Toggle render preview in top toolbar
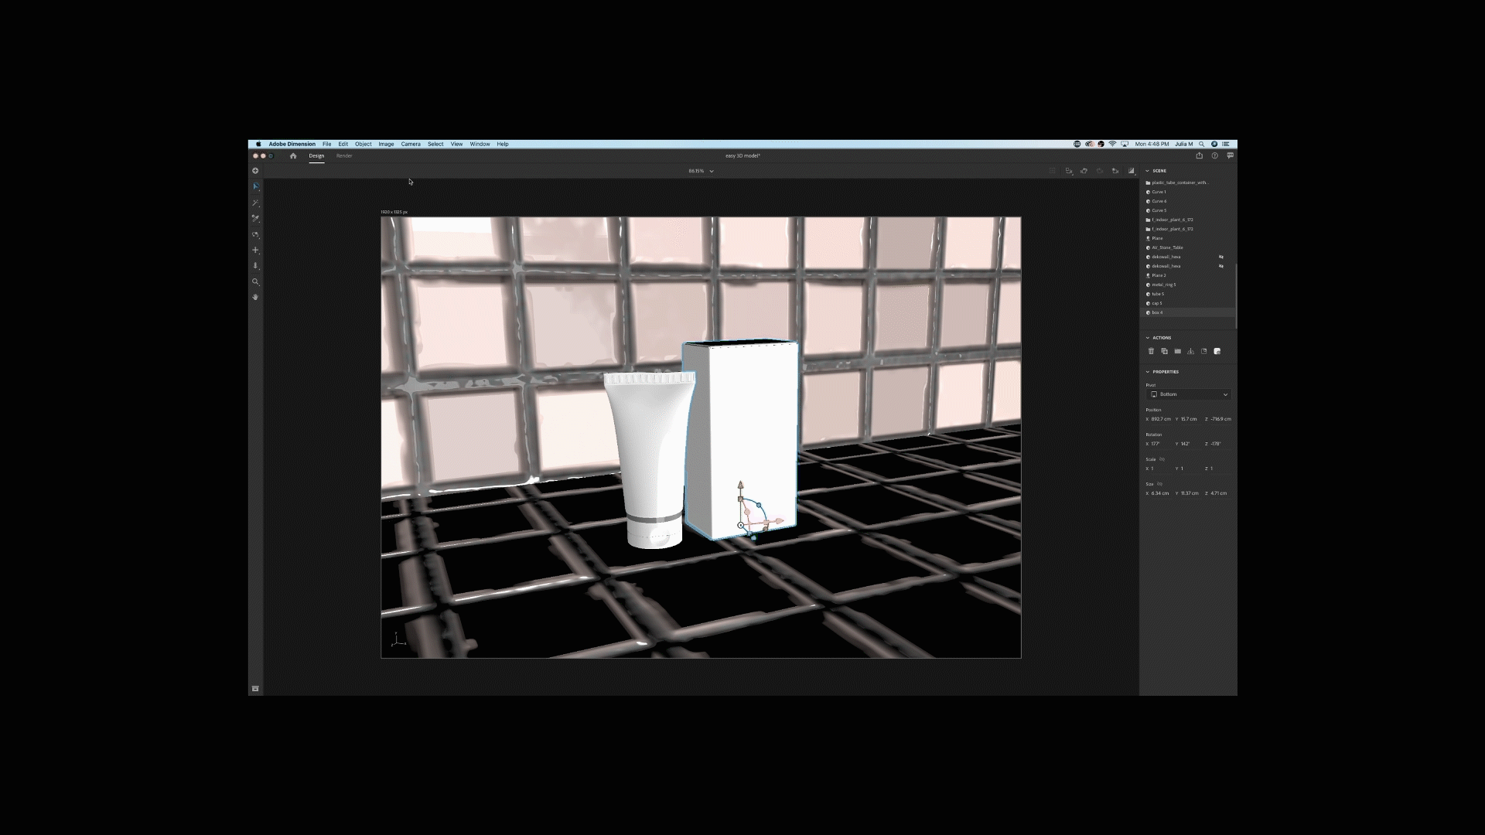1485x835 pixels. (x=1131, y=171)
